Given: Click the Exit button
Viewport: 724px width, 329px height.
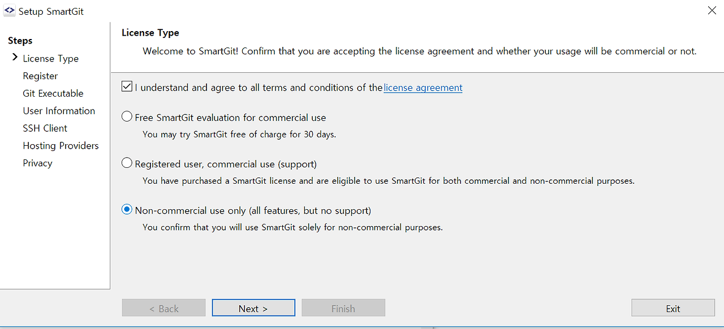Looking at the screenshot, I should pyautogui.click(x=673, y=308).
